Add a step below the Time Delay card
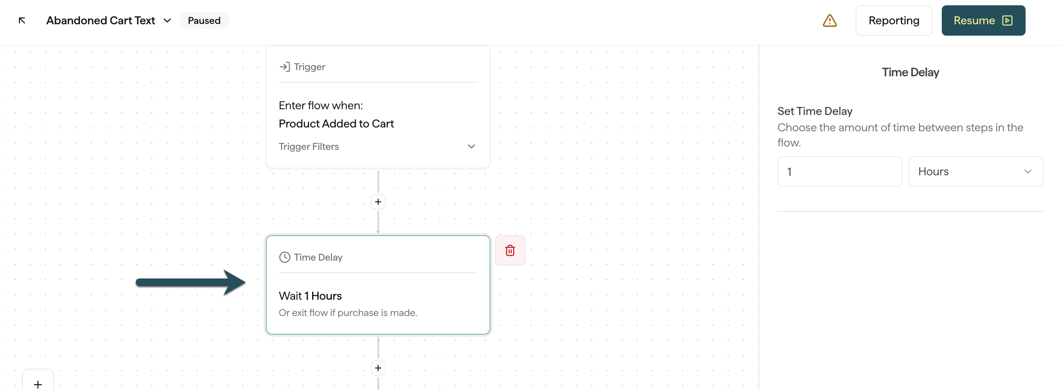The image size is (1062, 390). pos(378,368)
